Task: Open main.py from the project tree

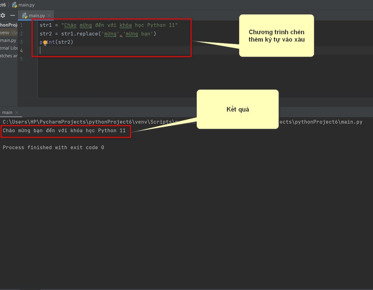Action: coord(8,40)
